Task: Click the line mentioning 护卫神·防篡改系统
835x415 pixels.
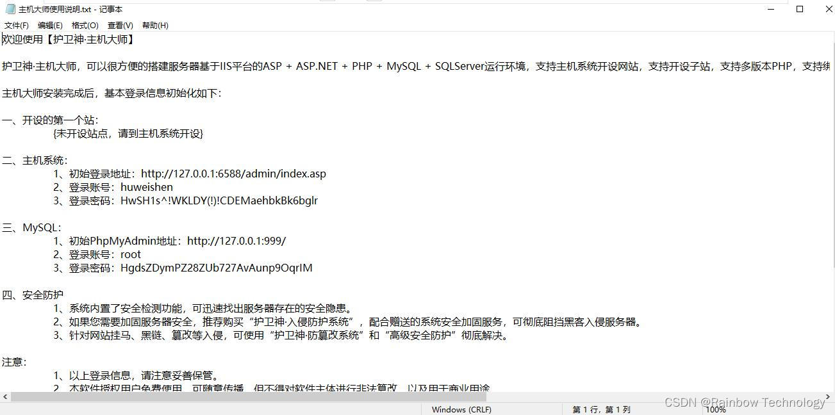Action: pyautogui.click(x=283, y=336)
